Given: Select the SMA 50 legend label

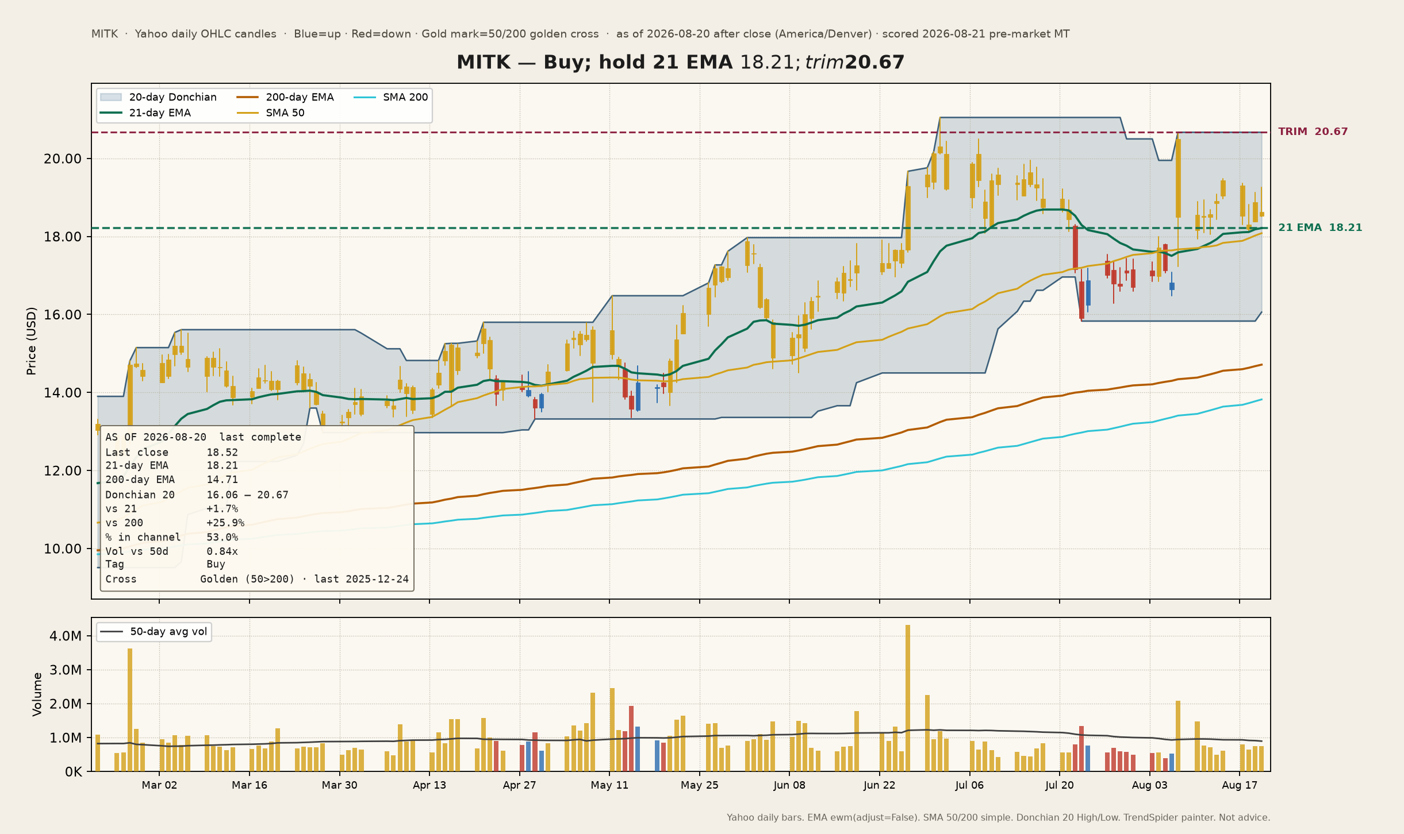Looking at the screenshot, I should pos(285,113).
